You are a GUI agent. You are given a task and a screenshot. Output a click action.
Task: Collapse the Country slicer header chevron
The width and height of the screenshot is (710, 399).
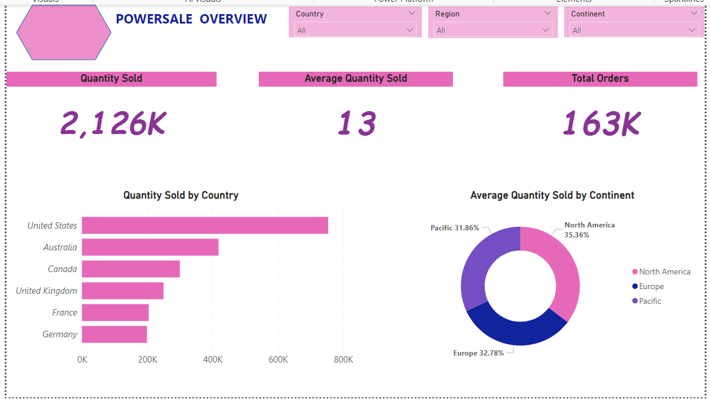(412, 13)
